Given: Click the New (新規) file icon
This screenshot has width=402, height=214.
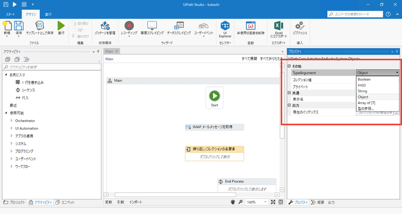Looking at the screenshot, I should click(x=7, y=26).
